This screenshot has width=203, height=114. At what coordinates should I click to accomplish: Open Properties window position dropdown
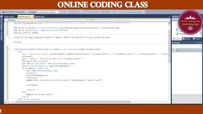196,42
